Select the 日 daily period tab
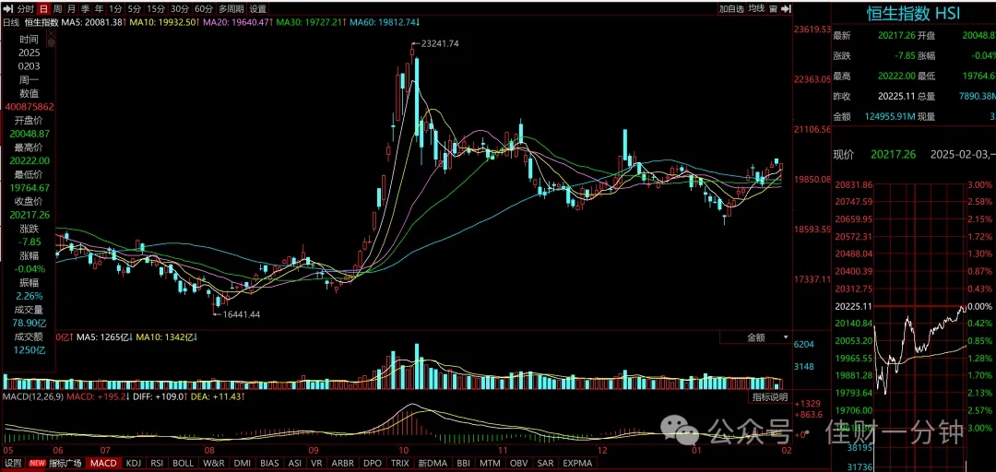This screenshot has width=996, height=472. 43,9
